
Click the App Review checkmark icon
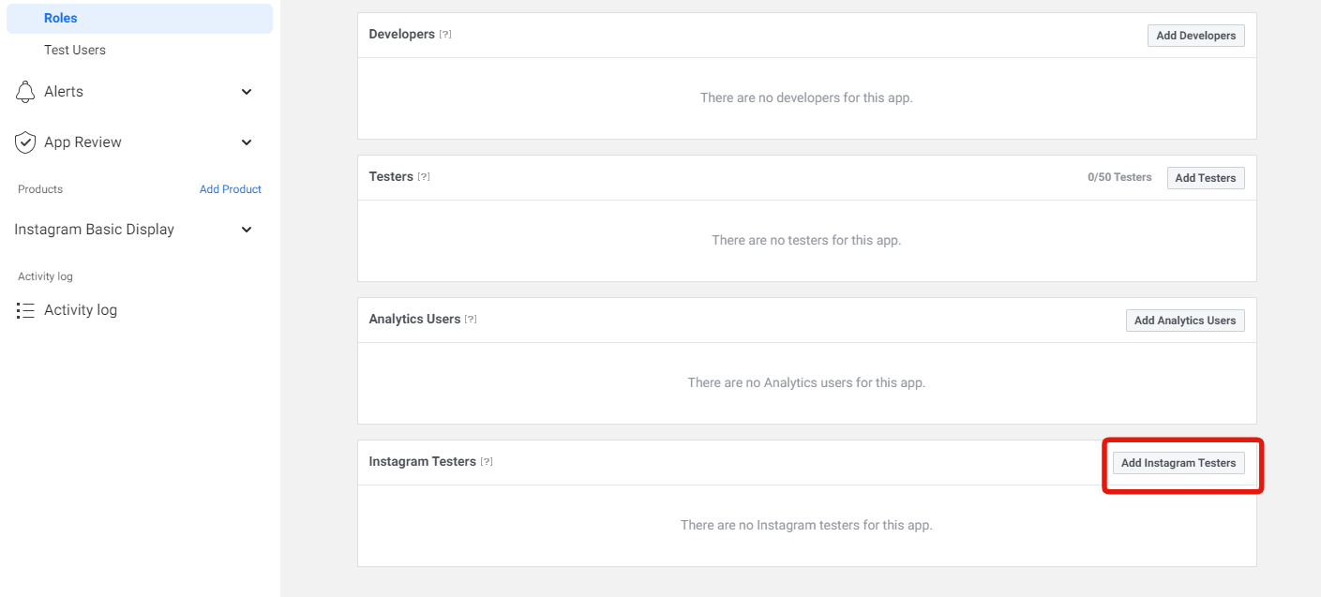[x=25, y=142]
